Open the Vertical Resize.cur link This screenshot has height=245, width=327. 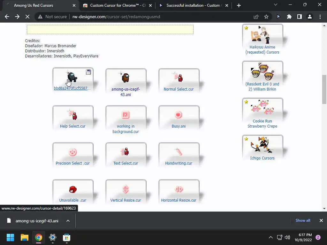[125, 200]
